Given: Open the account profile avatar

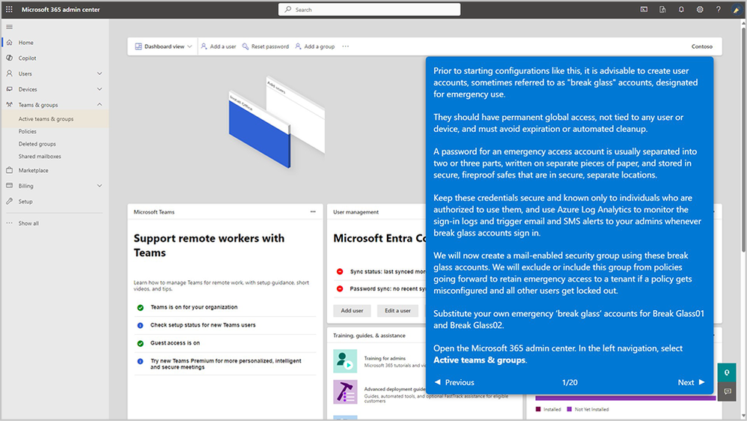Looking at the screenshot, I should coord(737,10).
